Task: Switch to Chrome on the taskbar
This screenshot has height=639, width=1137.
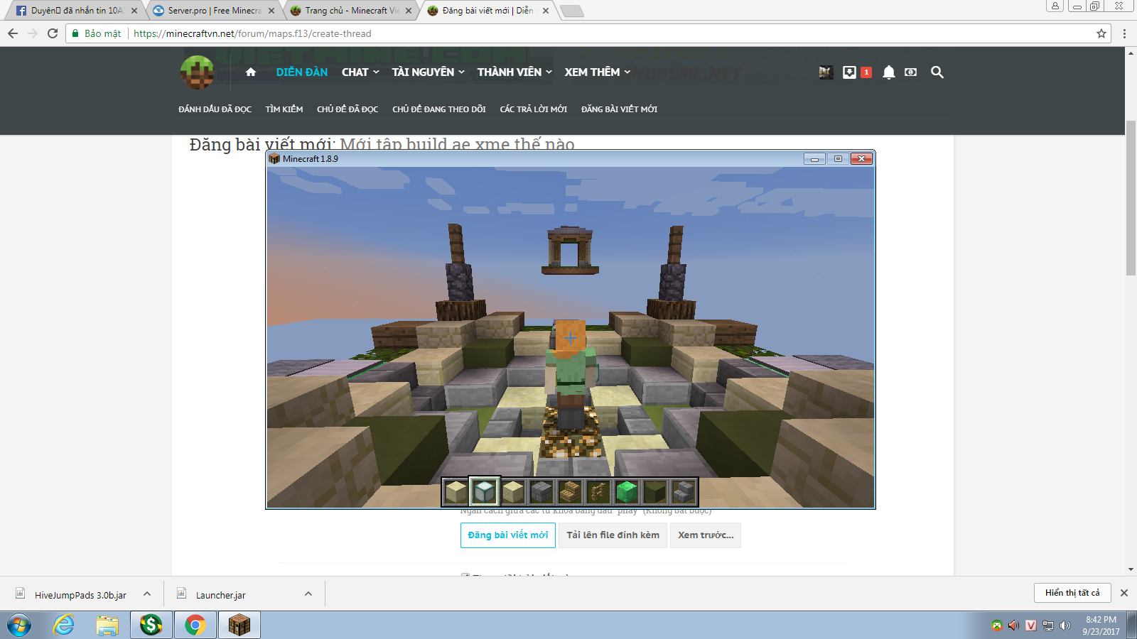Action: pos(195,625)
